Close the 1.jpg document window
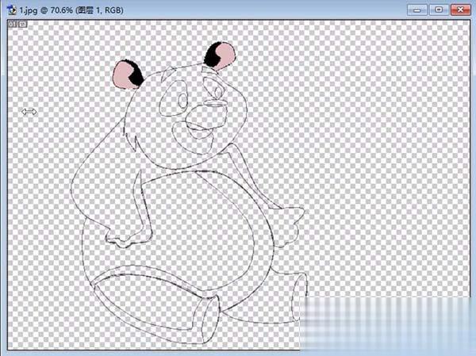 pos(461,10)
